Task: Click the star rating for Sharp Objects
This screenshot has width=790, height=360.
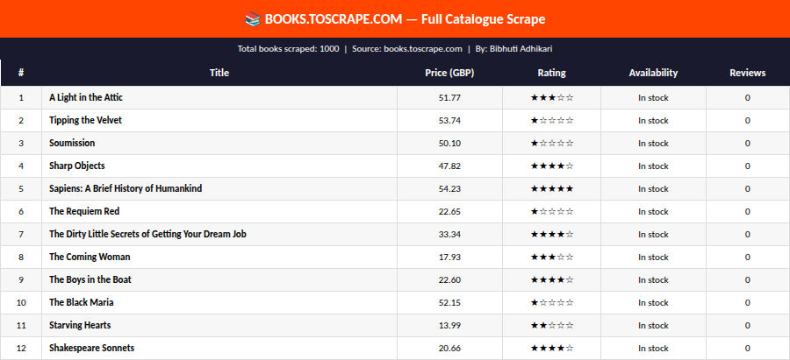Action: click(552, 166)
